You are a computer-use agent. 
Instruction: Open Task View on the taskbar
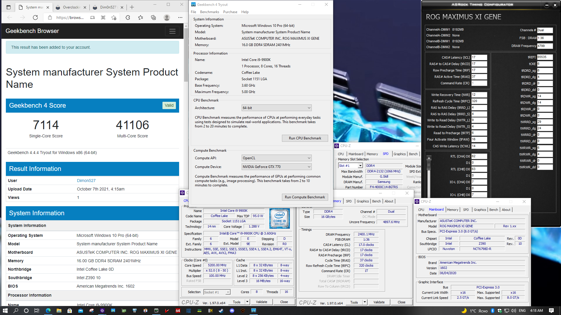[x=37, y=311]
